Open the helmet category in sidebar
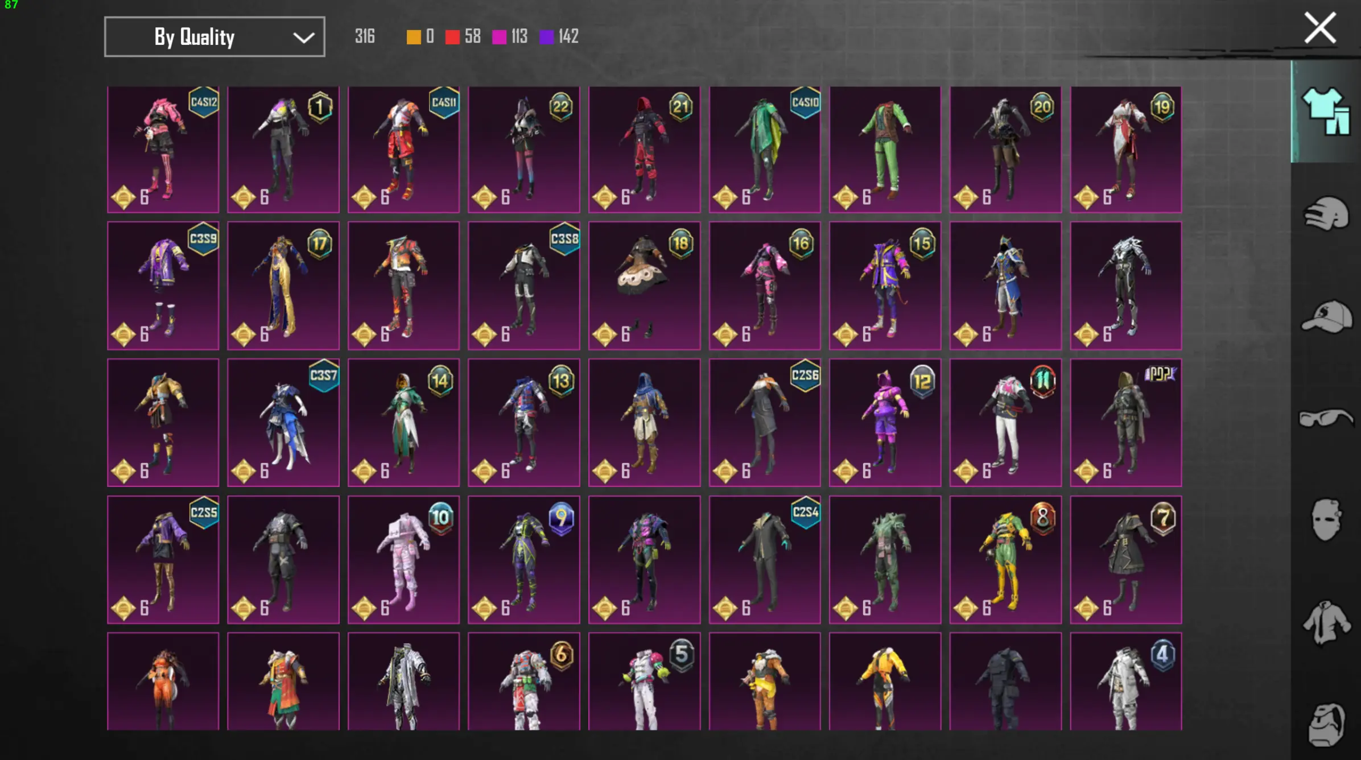Image resolution: width=1361 pixels, height=760 pixels. [x=1326, y=214]
